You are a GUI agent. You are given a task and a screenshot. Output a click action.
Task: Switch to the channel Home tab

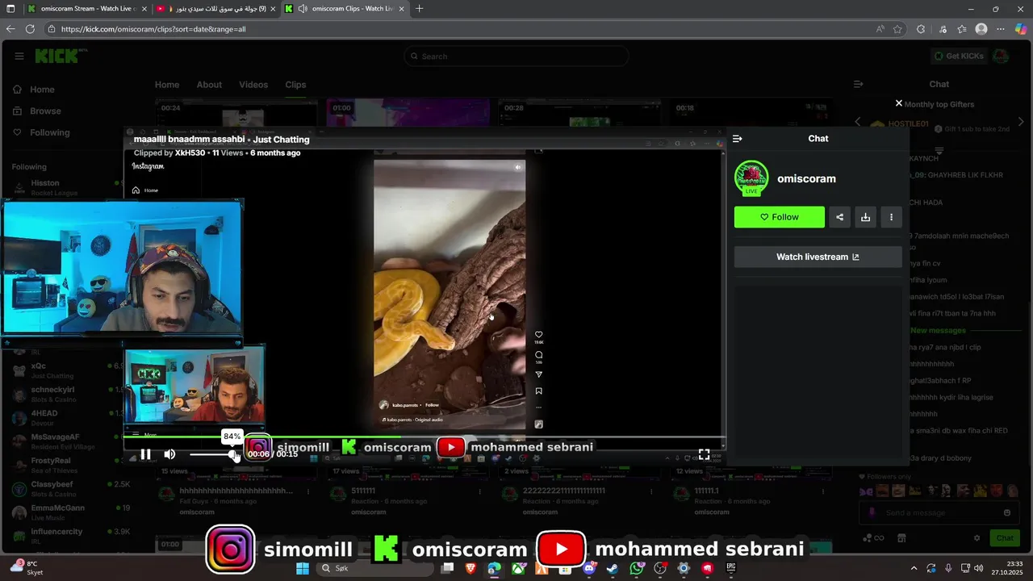coord(167,85)
